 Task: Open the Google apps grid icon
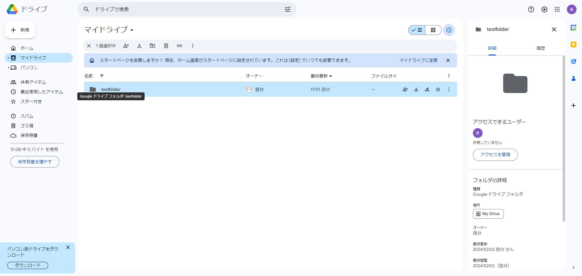point(557,9)
